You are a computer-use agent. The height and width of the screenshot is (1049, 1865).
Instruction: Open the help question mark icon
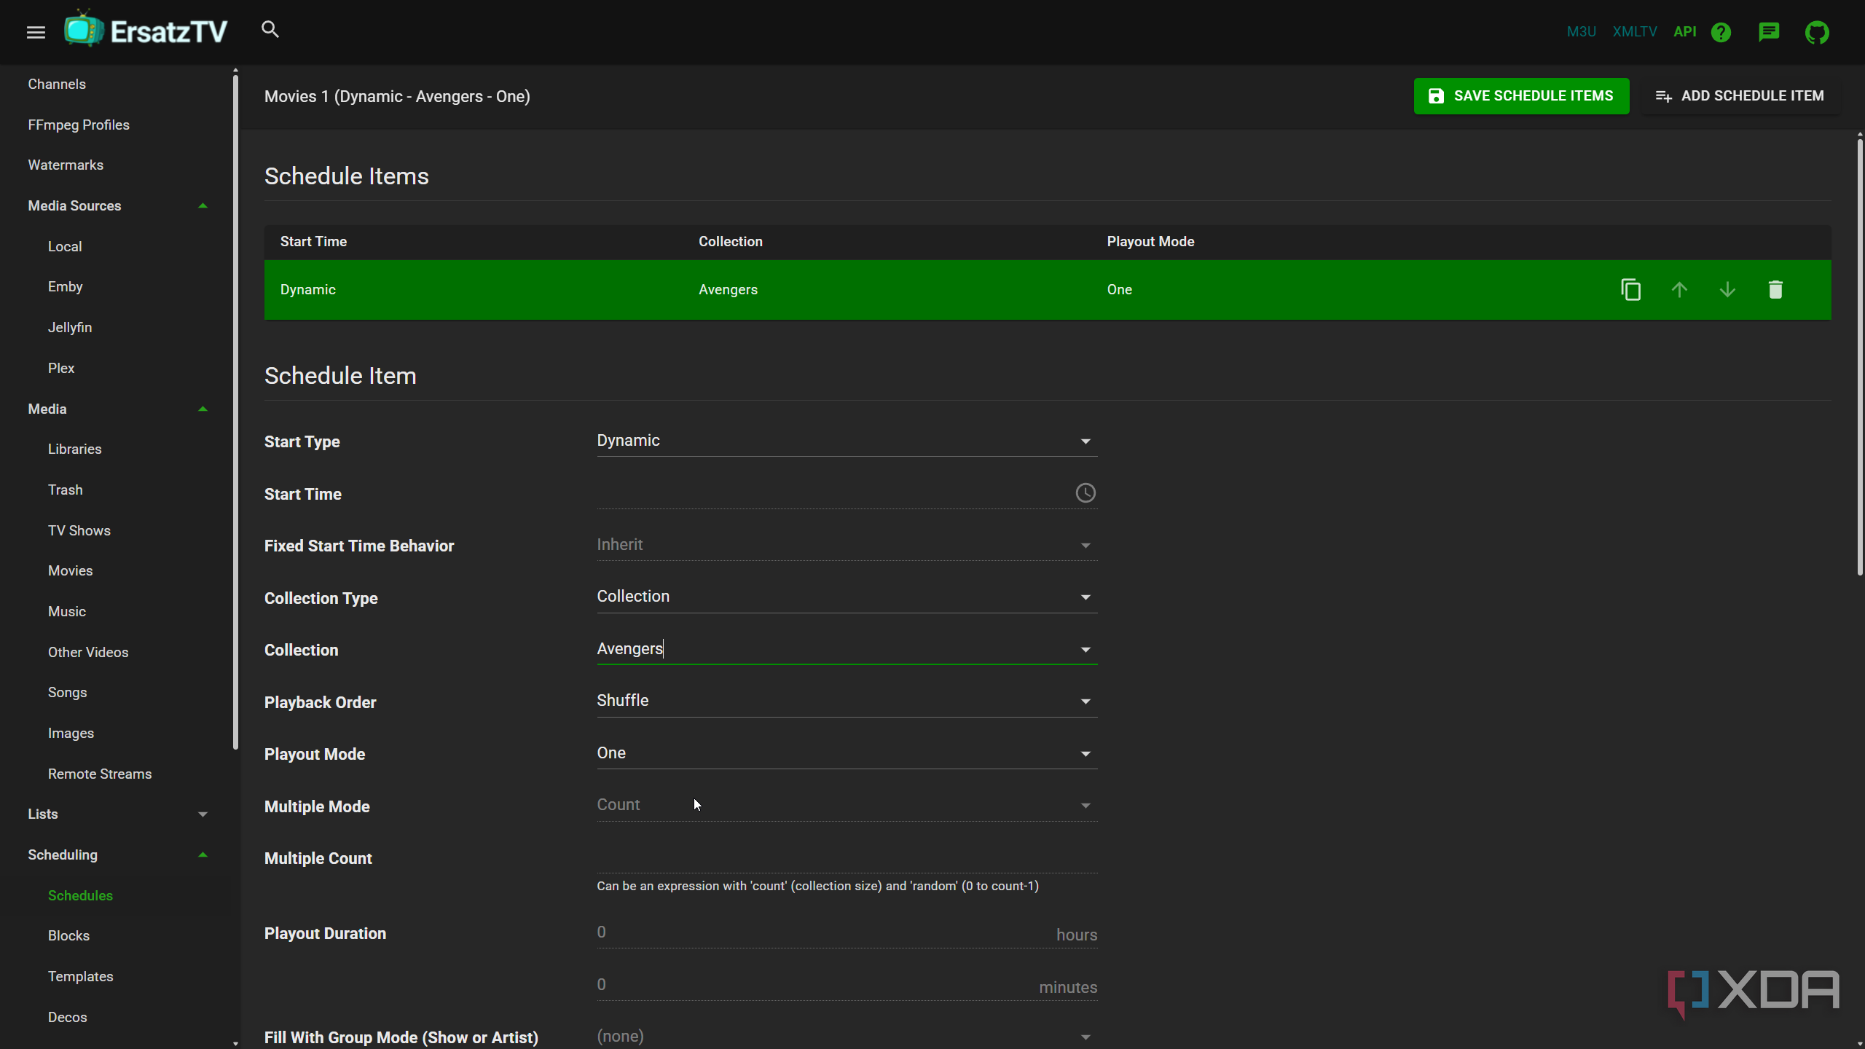(1721, 32)
